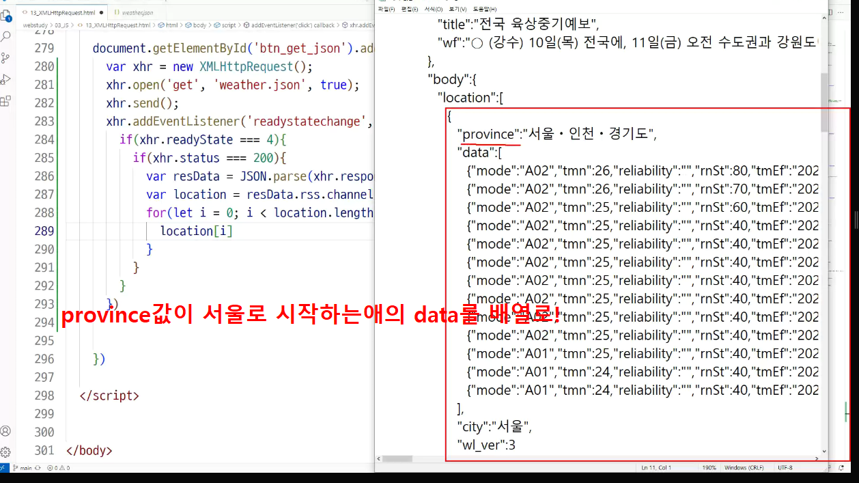
Task: Open Notepad 서식(O) menu
Action: pyautogui.click(x=434, y=9)
